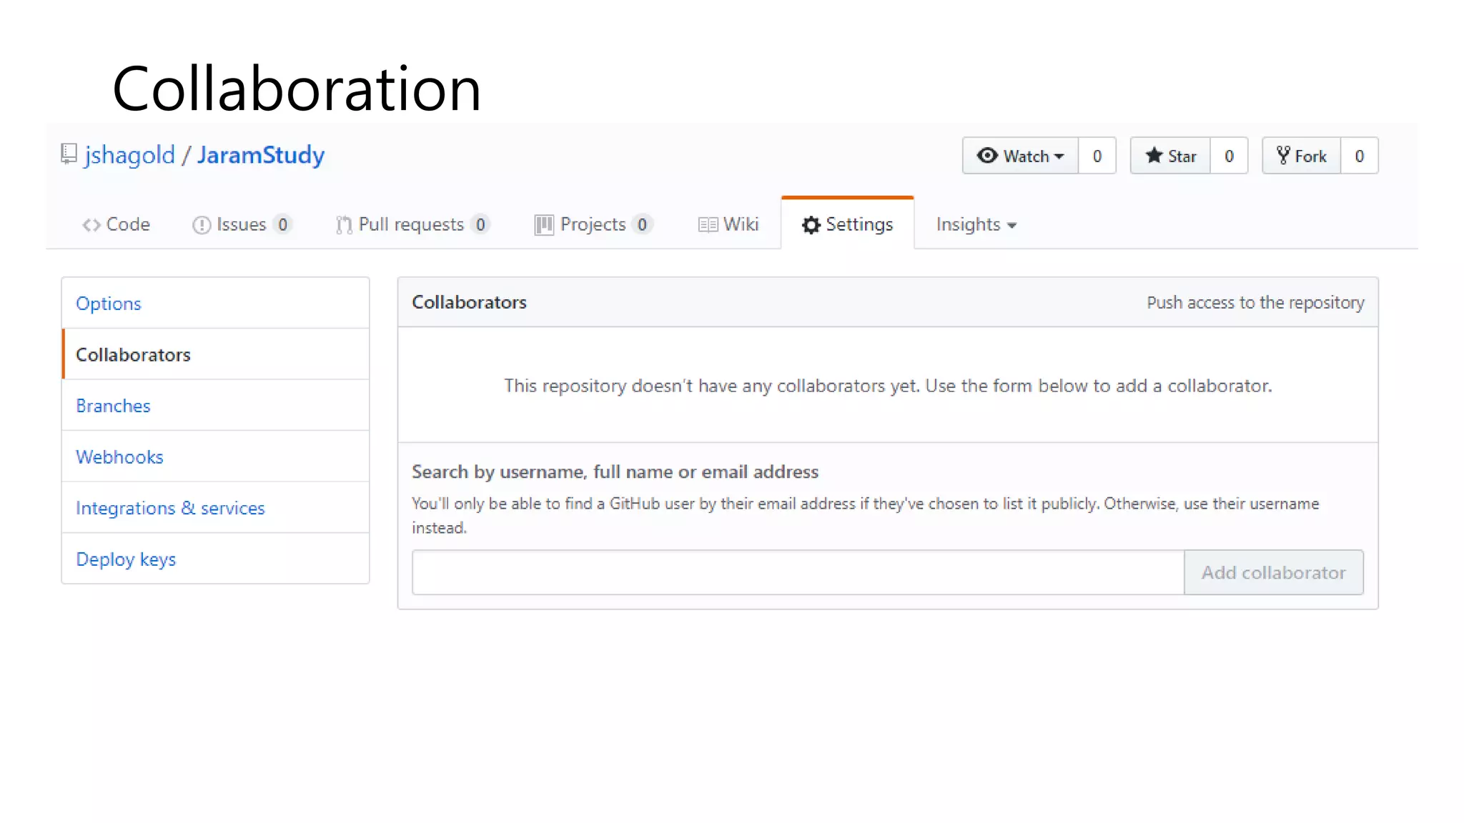The height and width of the screenshot is (823, 1464).
Task: Select the Settings tab
Action: coord(848,224)
